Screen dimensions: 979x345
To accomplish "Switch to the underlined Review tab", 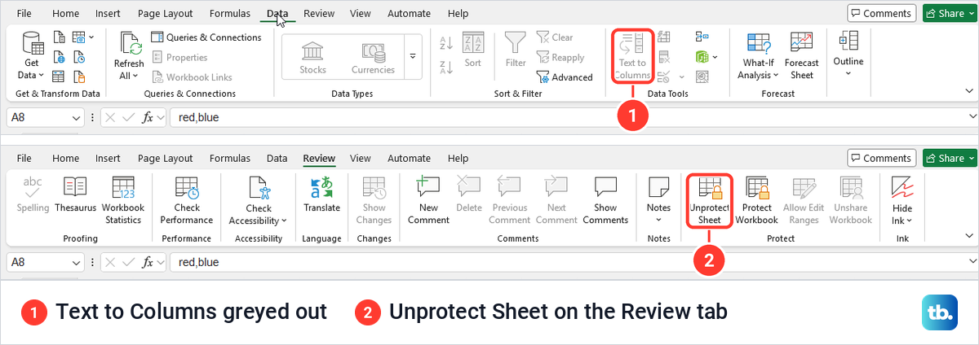I will [319, 158].
